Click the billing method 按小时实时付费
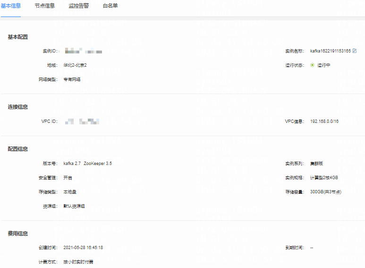Image resolution: width=365 pixels, height=268 pixels. tap(78, 262)
